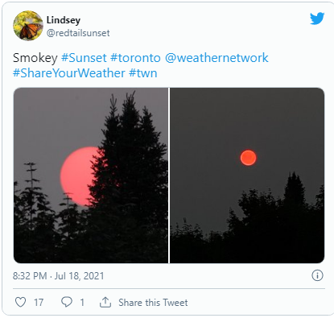Visit the @redtailsunset handle

78,33
